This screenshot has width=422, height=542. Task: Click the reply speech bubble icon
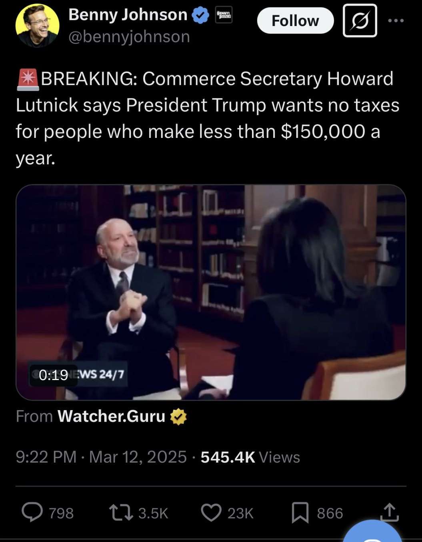pos(32,513)
